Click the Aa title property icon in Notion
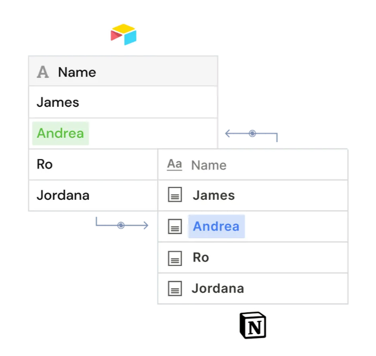Viewport: 376px width, 356px height. click(x=175, y=165)
